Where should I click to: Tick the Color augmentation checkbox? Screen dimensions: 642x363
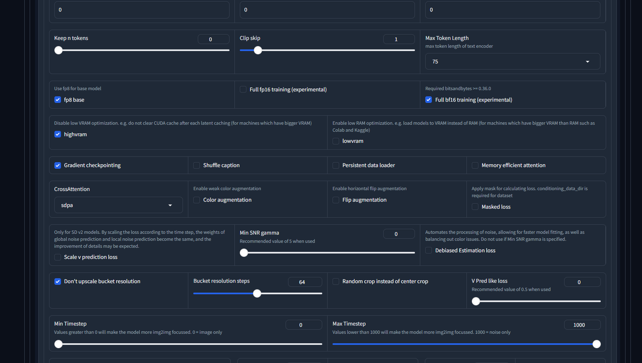coord(197,200)
